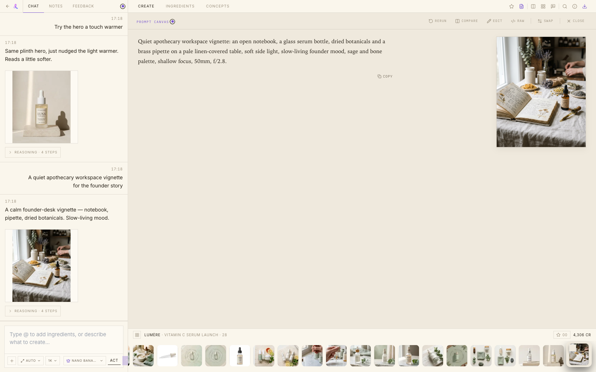
Task: Download with the purple download icon
Action: 585,6
